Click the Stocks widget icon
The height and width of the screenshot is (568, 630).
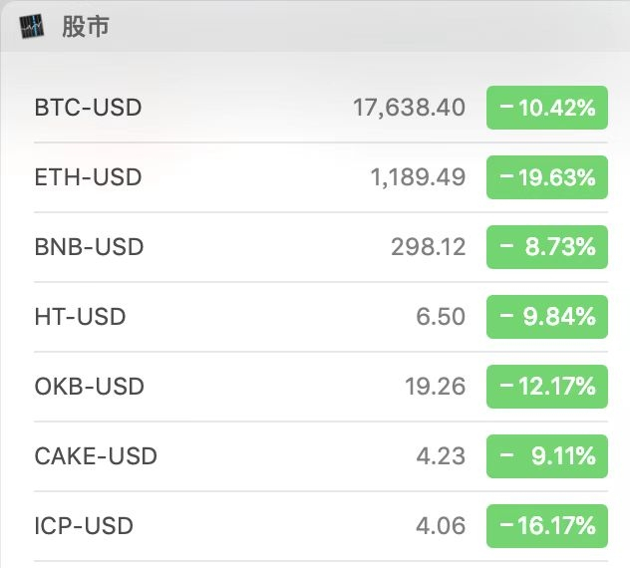click(32, 27)
